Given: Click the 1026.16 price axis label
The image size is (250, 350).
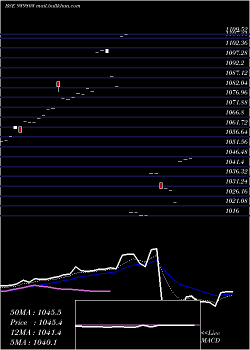Looking at the screenshot, I should point(236,191).
